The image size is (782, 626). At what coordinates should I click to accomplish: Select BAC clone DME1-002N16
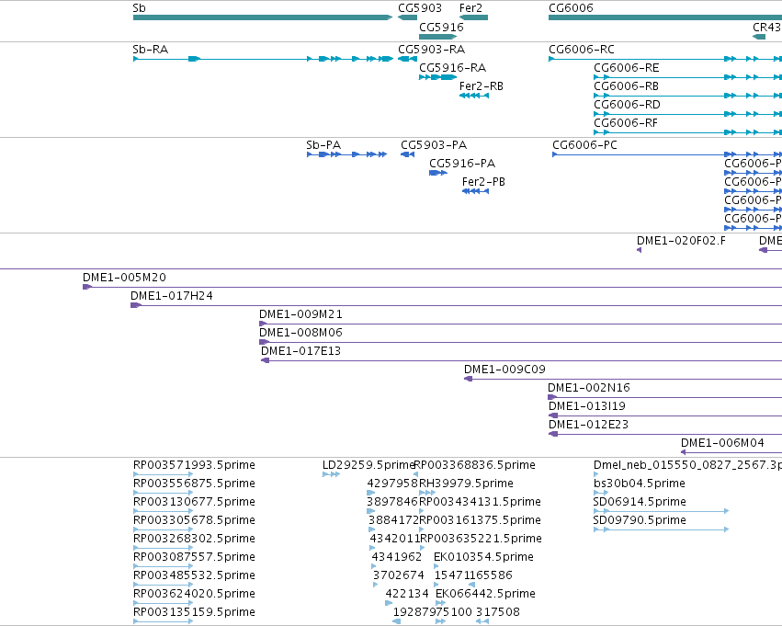pyautogui.click(x=664, y=397)
